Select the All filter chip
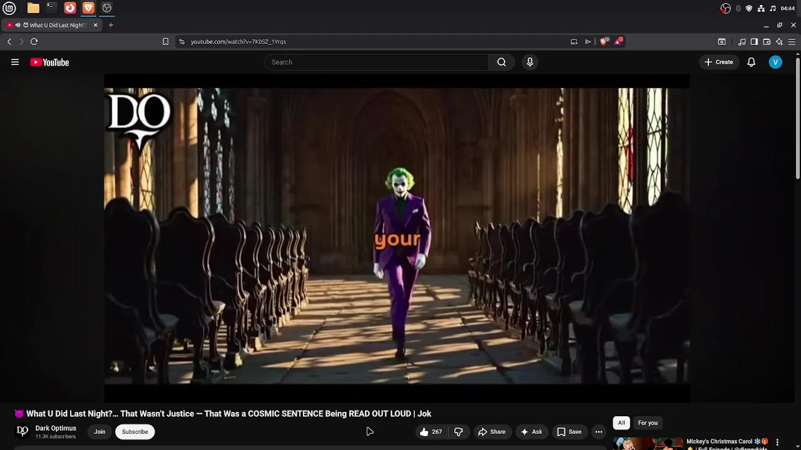Image resolution: width=801 pixels, height=450 pixels. [621, 423]
